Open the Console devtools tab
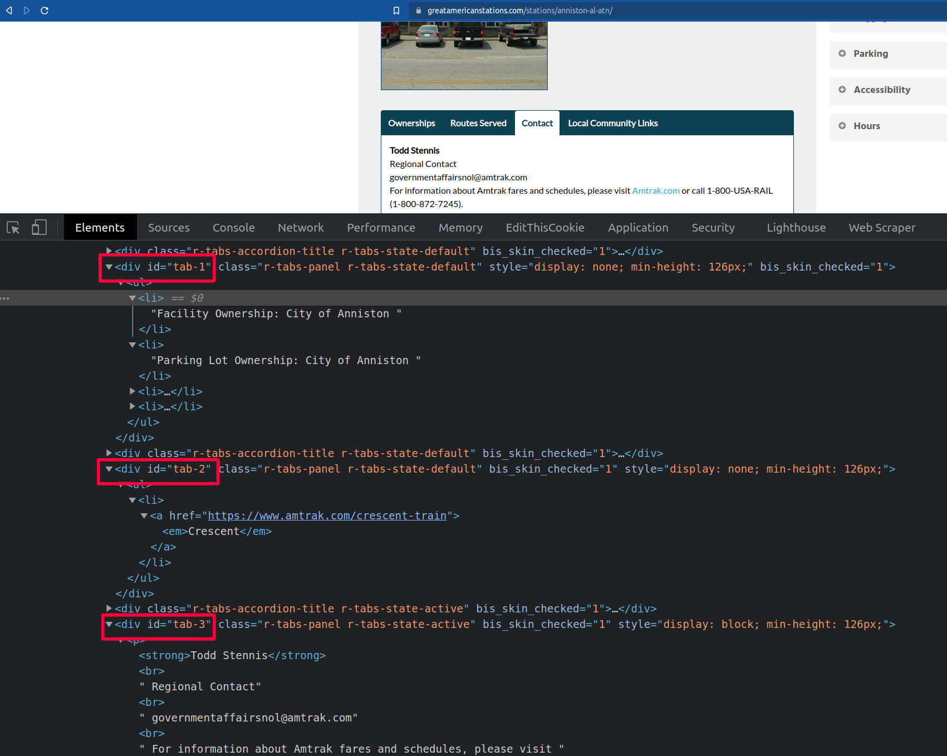Viewport: 947px width, 756px height. tap(233, 228)
